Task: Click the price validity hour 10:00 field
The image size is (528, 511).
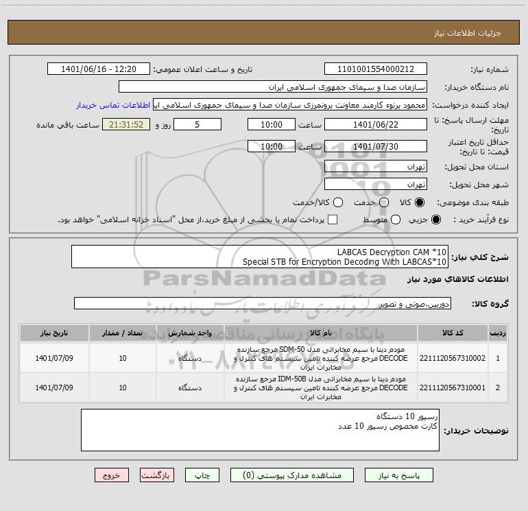Action: coord(272,147)
